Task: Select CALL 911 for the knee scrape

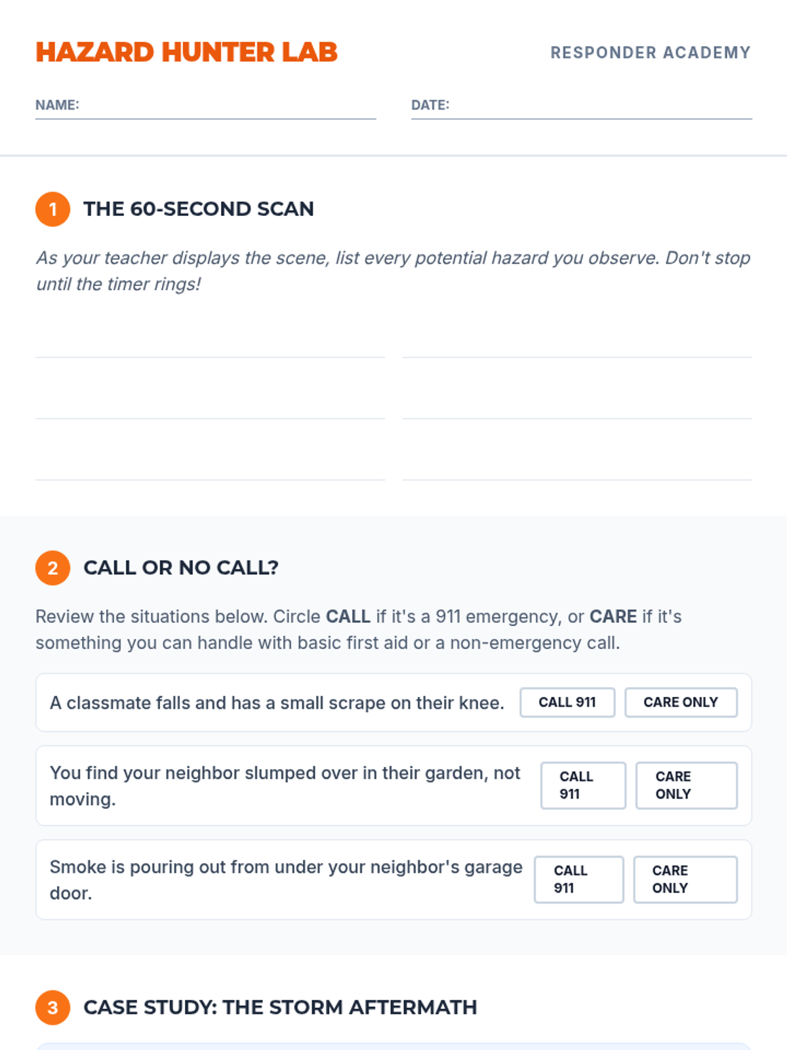Action: coord(567,702)
